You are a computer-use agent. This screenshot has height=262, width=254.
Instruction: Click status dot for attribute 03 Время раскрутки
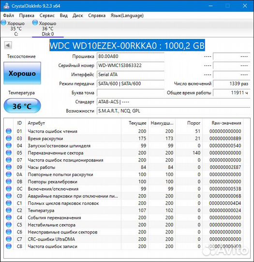pyautogui.click(x=9, y=138)
